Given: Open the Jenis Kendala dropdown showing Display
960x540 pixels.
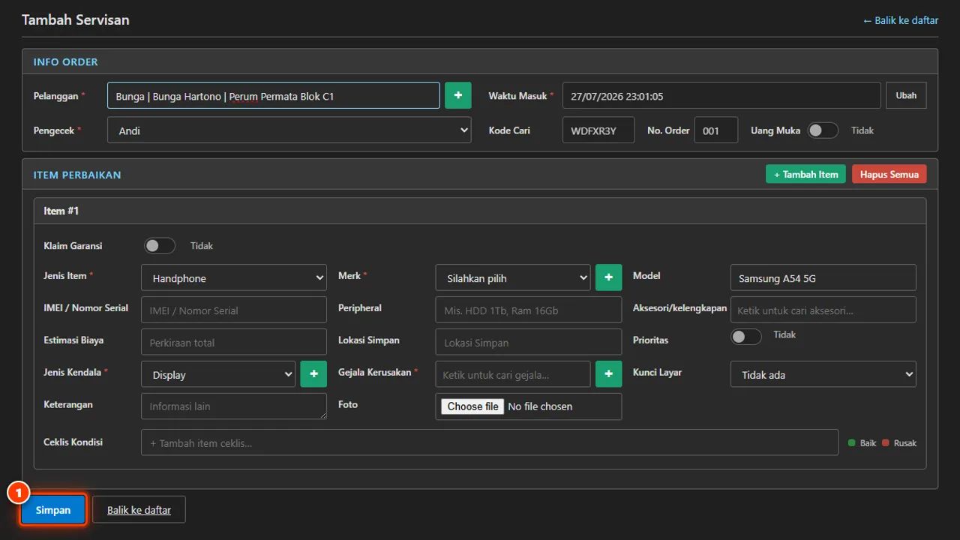Looking at the screenshot, I should point(218,374).
